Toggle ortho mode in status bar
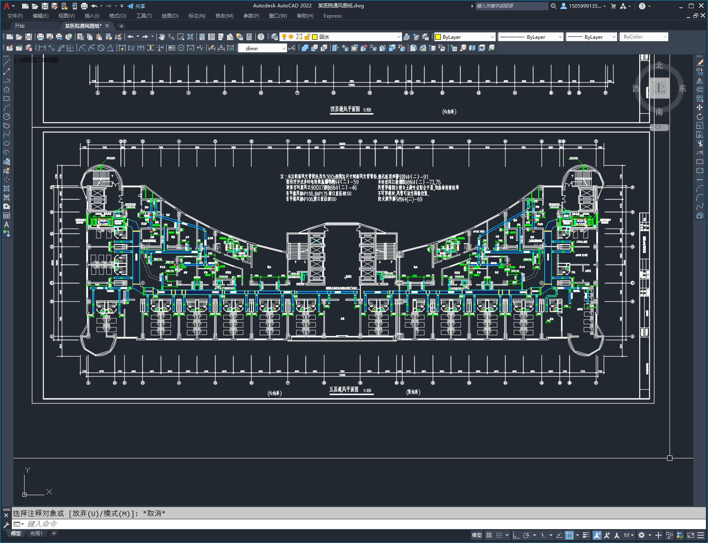This screenshot has width=708, height=543. (x=516, y=535)
